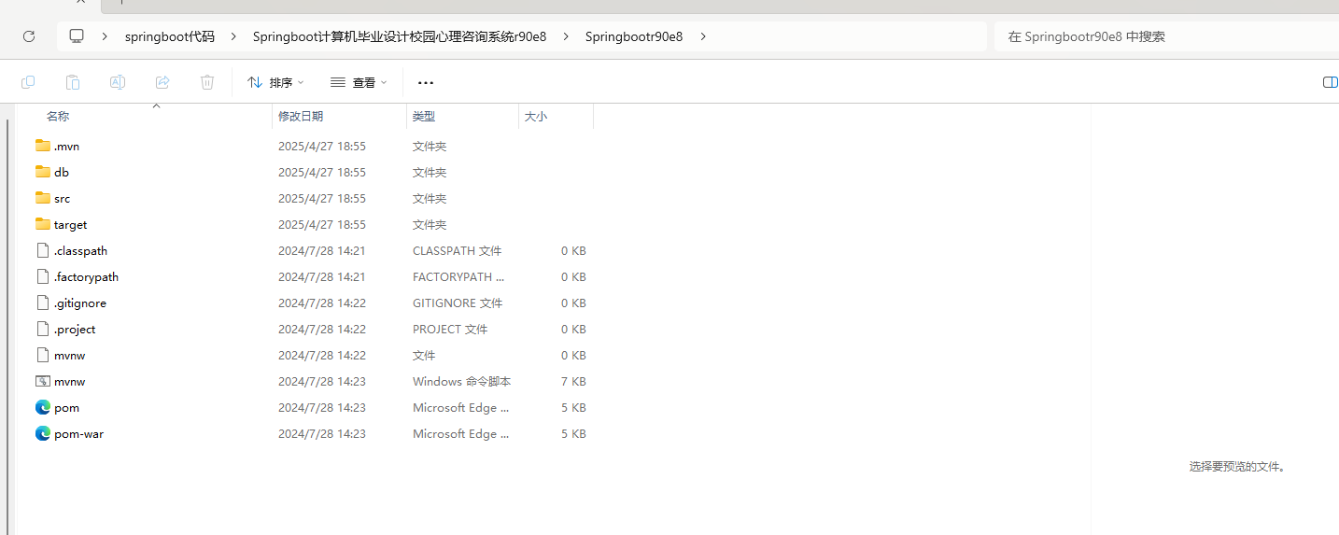1339x535 pixels.
Task: Sort by 名称 column header
Action: pyautogui.click(x=58, y=117)
